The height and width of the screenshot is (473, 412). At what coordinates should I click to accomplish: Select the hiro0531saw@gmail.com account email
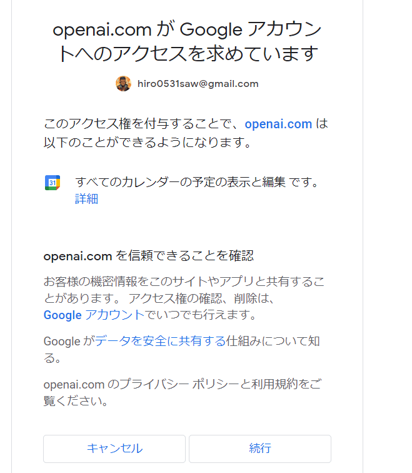[198, 84]
